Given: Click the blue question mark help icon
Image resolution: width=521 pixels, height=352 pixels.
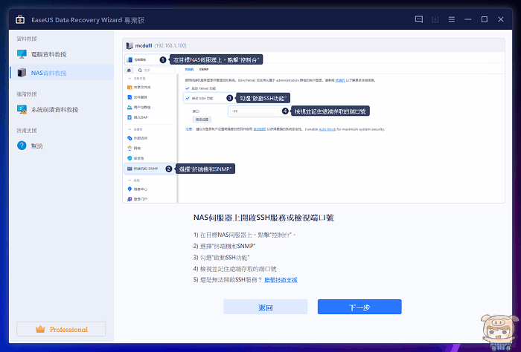Looking at the screenshot, I should pos(22,146).
